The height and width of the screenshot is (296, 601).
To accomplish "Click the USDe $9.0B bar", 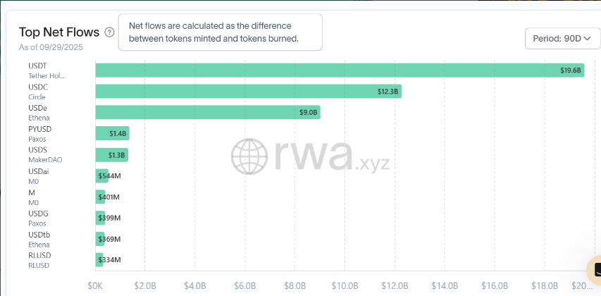I will pyautogui.click(x=207, y=113).
